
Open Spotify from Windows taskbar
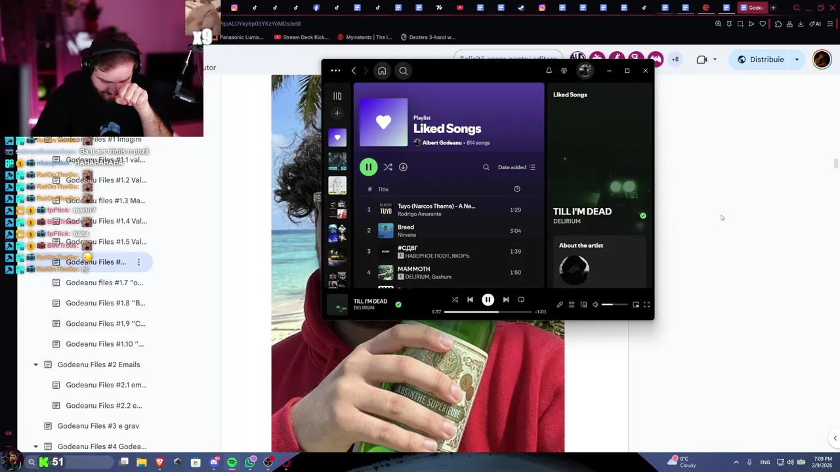pos(232,462)
